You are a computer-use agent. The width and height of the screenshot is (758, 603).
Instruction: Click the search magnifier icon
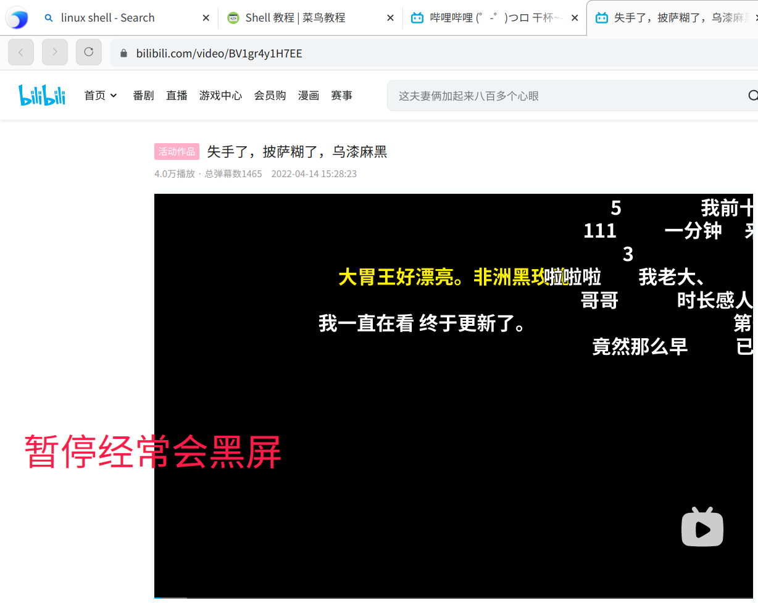click(x=752, y=95)
